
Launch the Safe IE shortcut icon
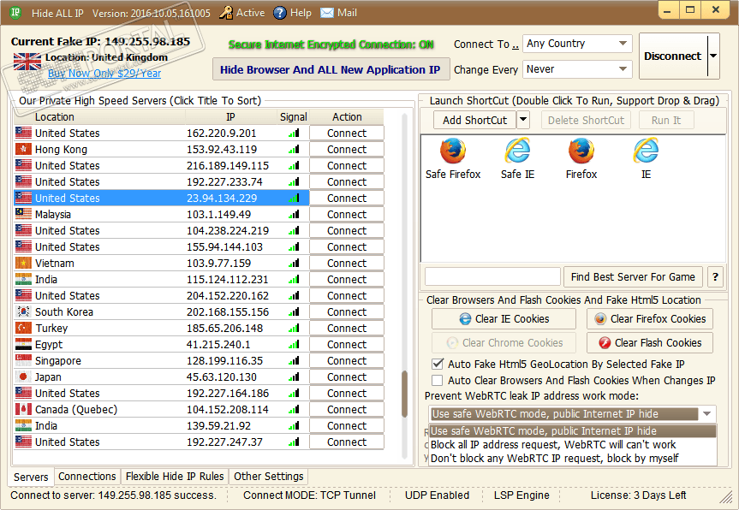(517, 151)
